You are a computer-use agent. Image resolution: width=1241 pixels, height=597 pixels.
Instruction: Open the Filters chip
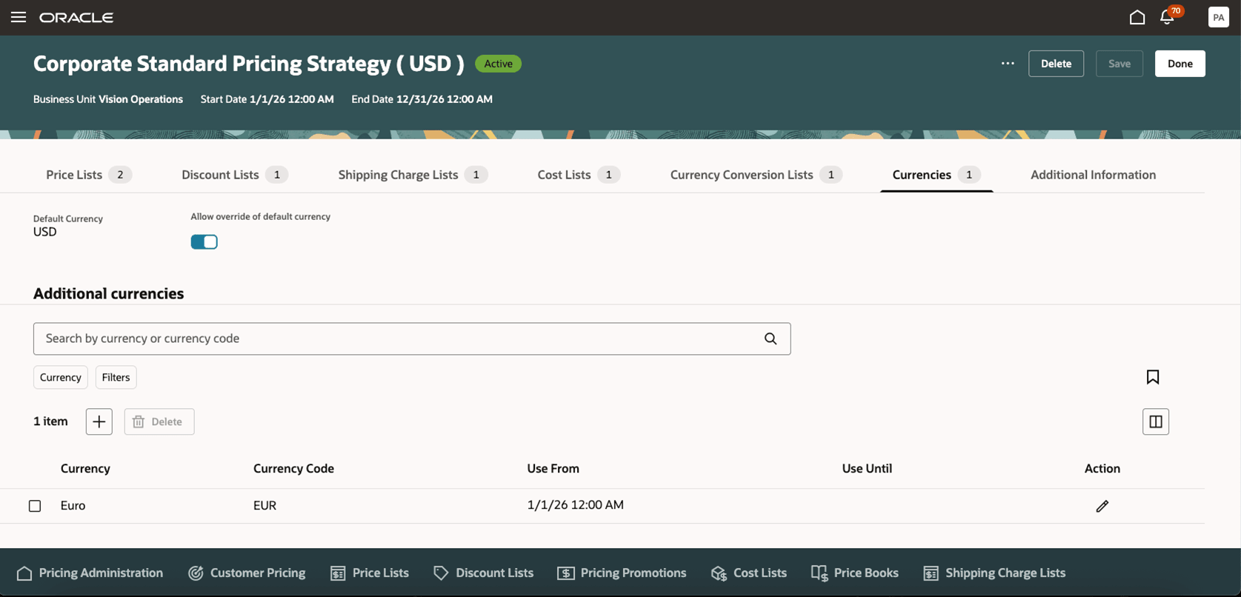(116, 377)
